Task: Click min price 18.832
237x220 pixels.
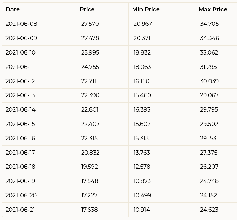Action: coord(142,53)
